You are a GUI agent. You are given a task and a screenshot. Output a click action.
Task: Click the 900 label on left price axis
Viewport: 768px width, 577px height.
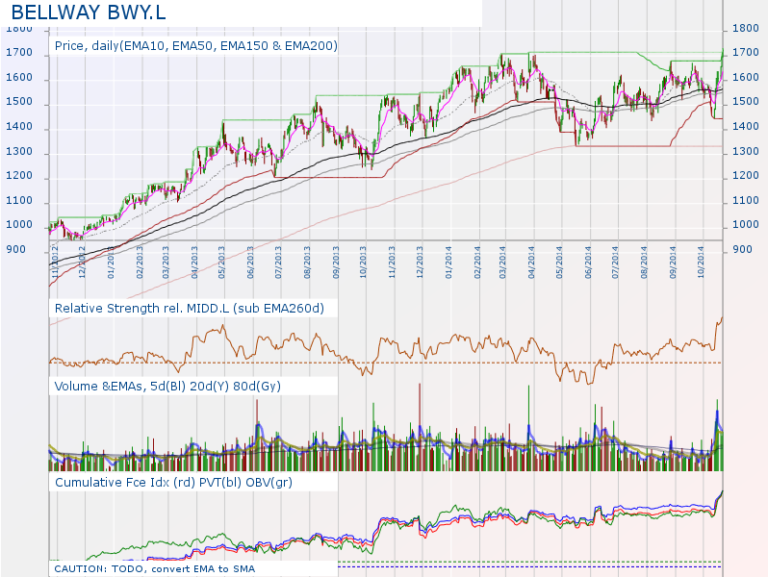pos(16,250)
